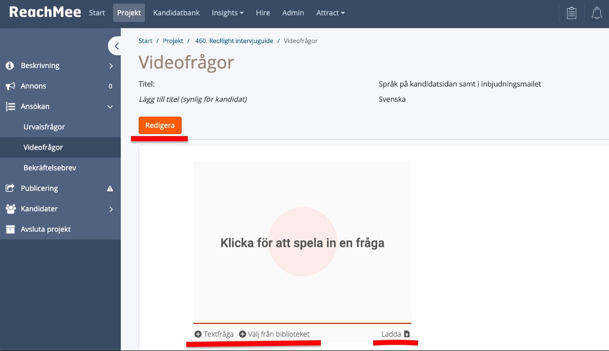Click the info icon beside Beskrivning
Screen dimensions: 609x351
[10, 65]
